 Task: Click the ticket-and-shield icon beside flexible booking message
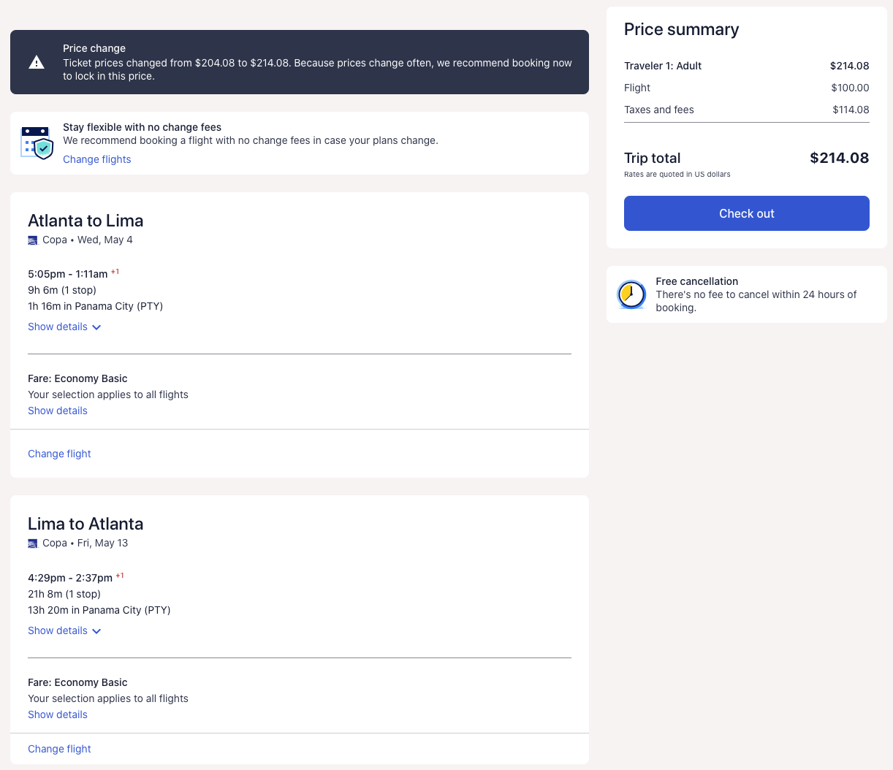[37, 142]
